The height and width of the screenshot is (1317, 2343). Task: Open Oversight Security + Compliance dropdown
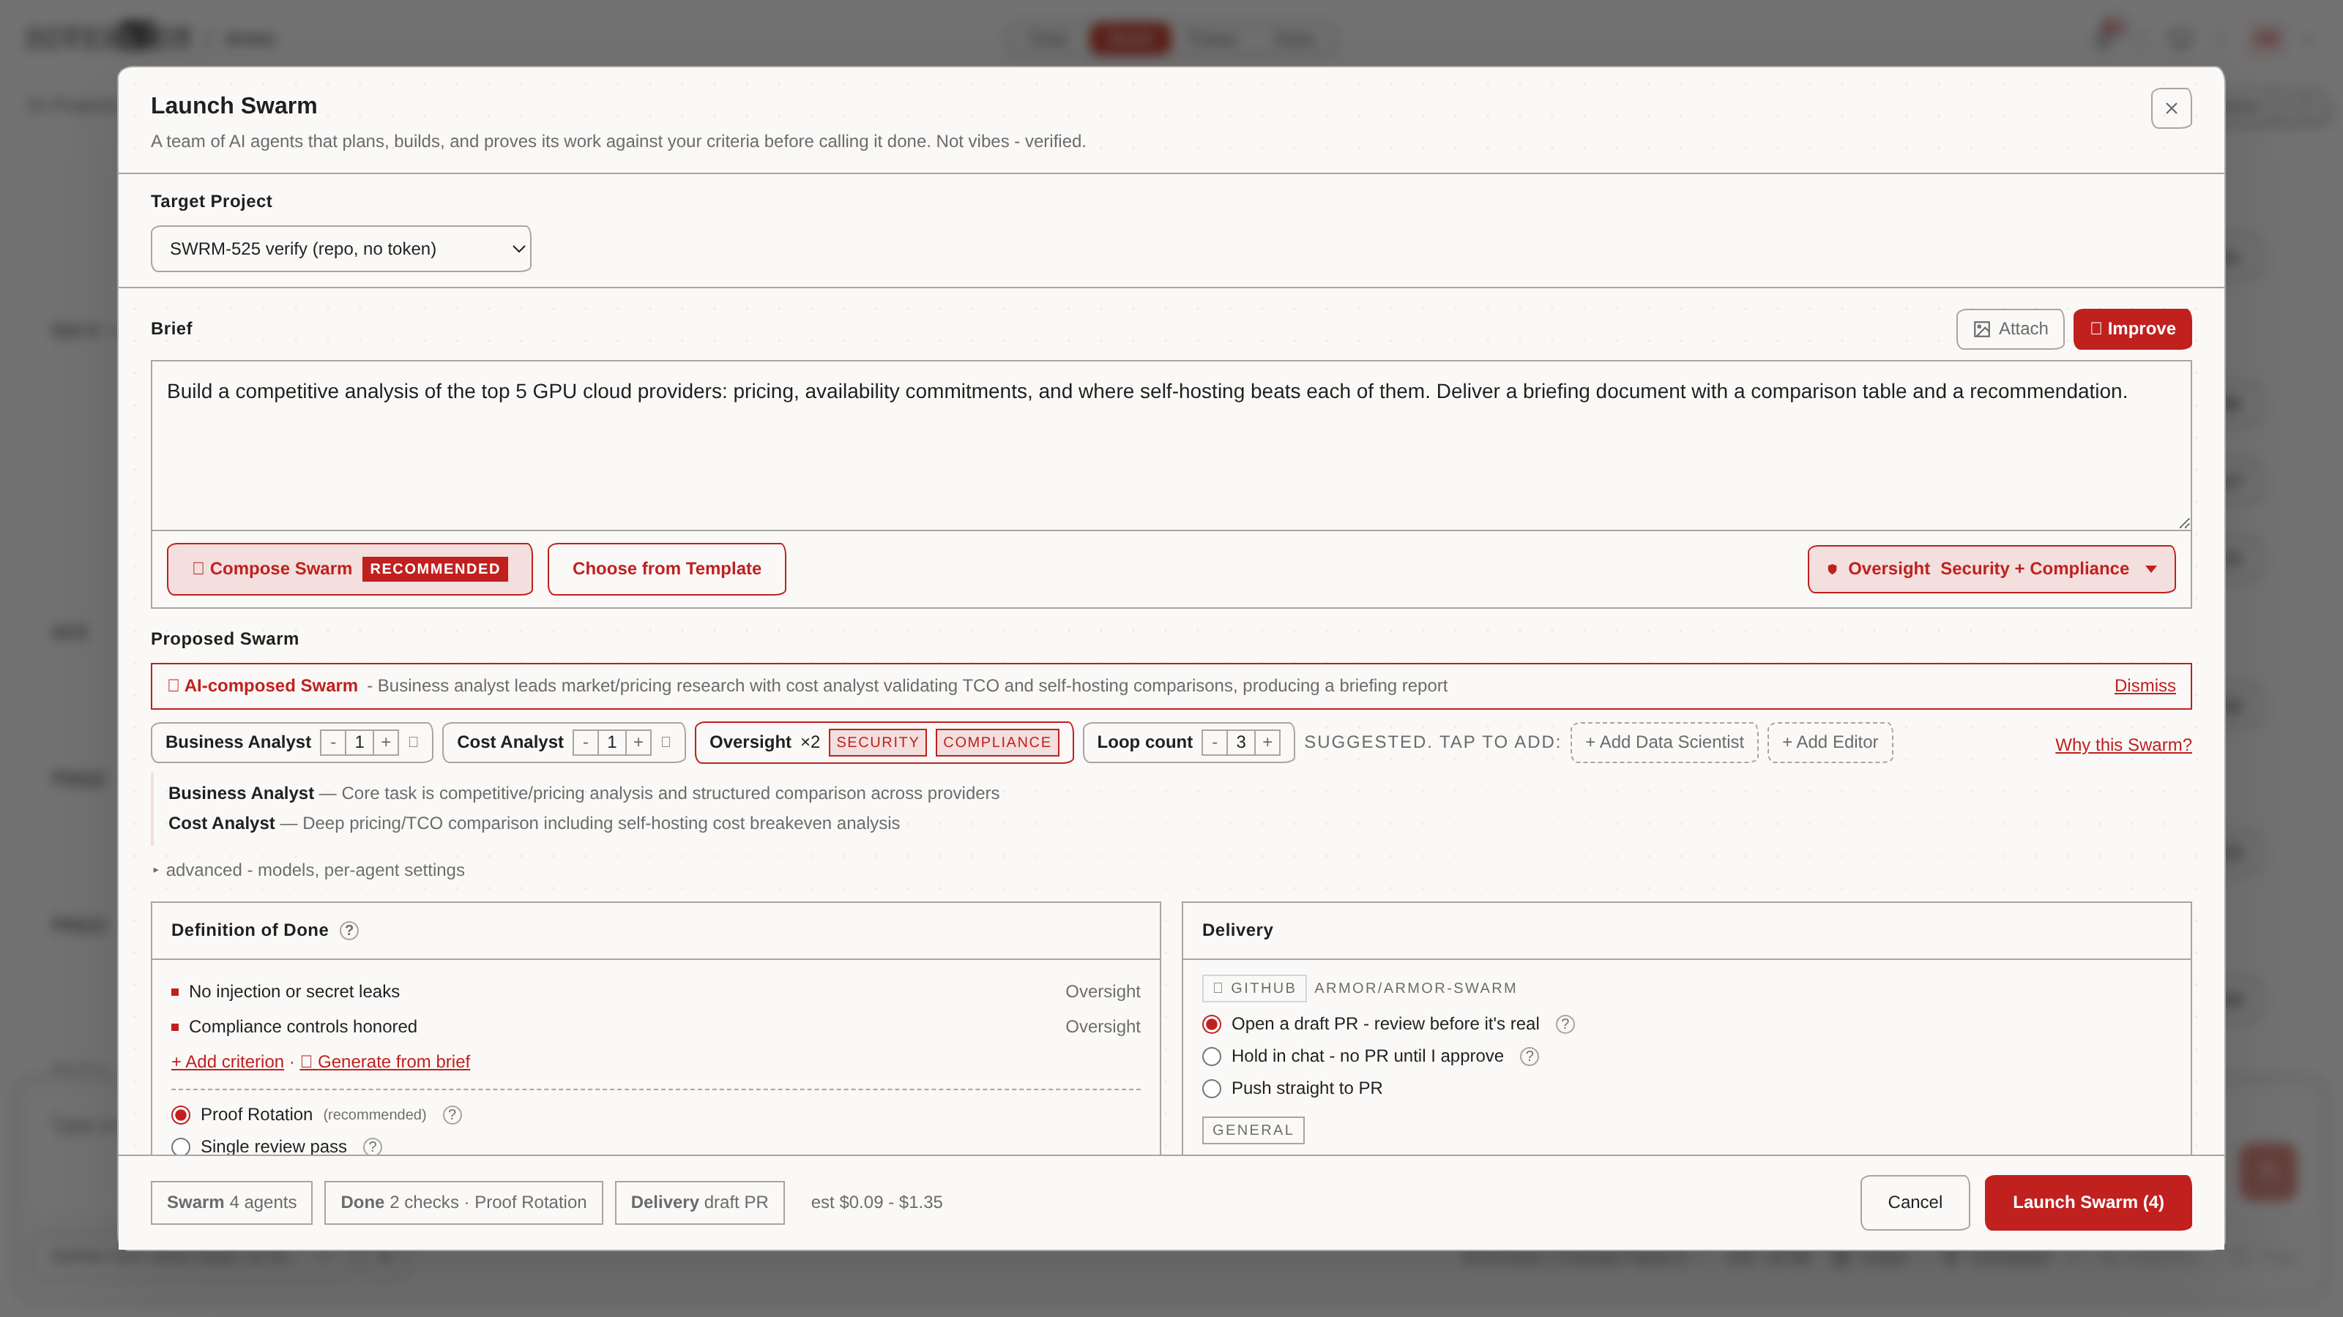tap(1991, 569)
